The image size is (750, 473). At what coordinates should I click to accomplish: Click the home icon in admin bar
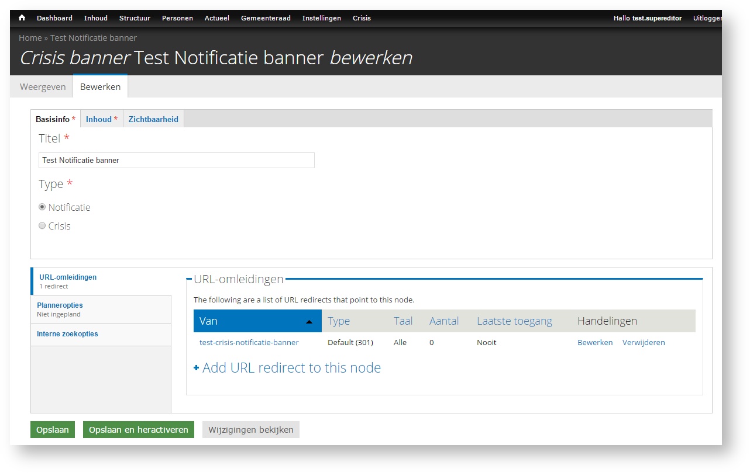pos(22,18)
